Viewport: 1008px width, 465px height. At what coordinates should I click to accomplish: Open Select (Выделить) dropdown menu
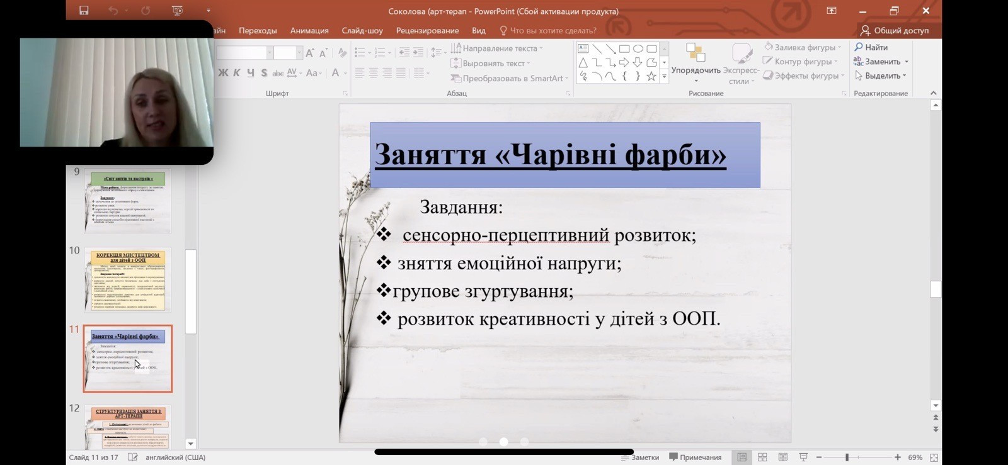[881, 76]
